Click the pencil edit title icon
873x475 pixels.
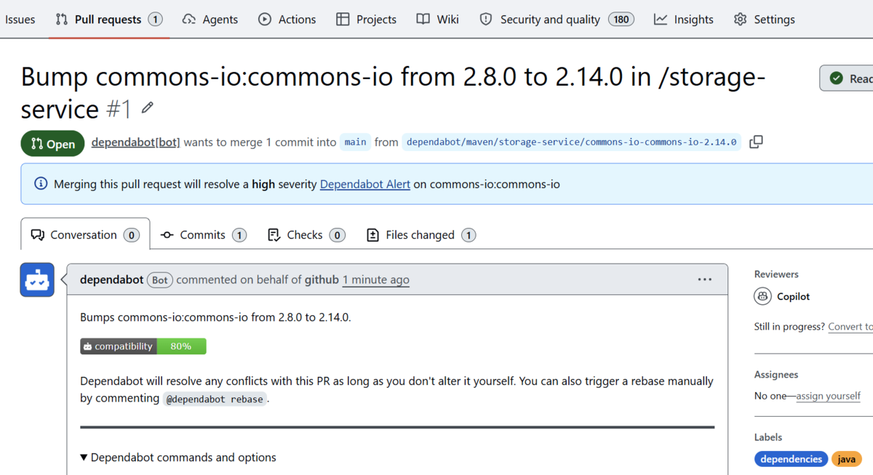click(148, 108)
